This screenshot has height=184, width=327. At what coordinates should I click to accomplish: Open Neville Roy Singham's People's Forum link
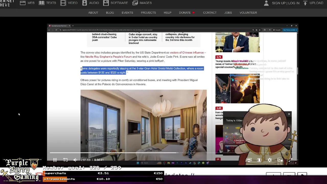(x=108, y=57)
